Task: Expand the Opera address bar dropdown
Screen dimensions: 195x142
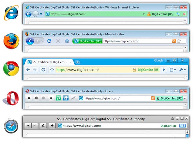Action: (185, 98)
